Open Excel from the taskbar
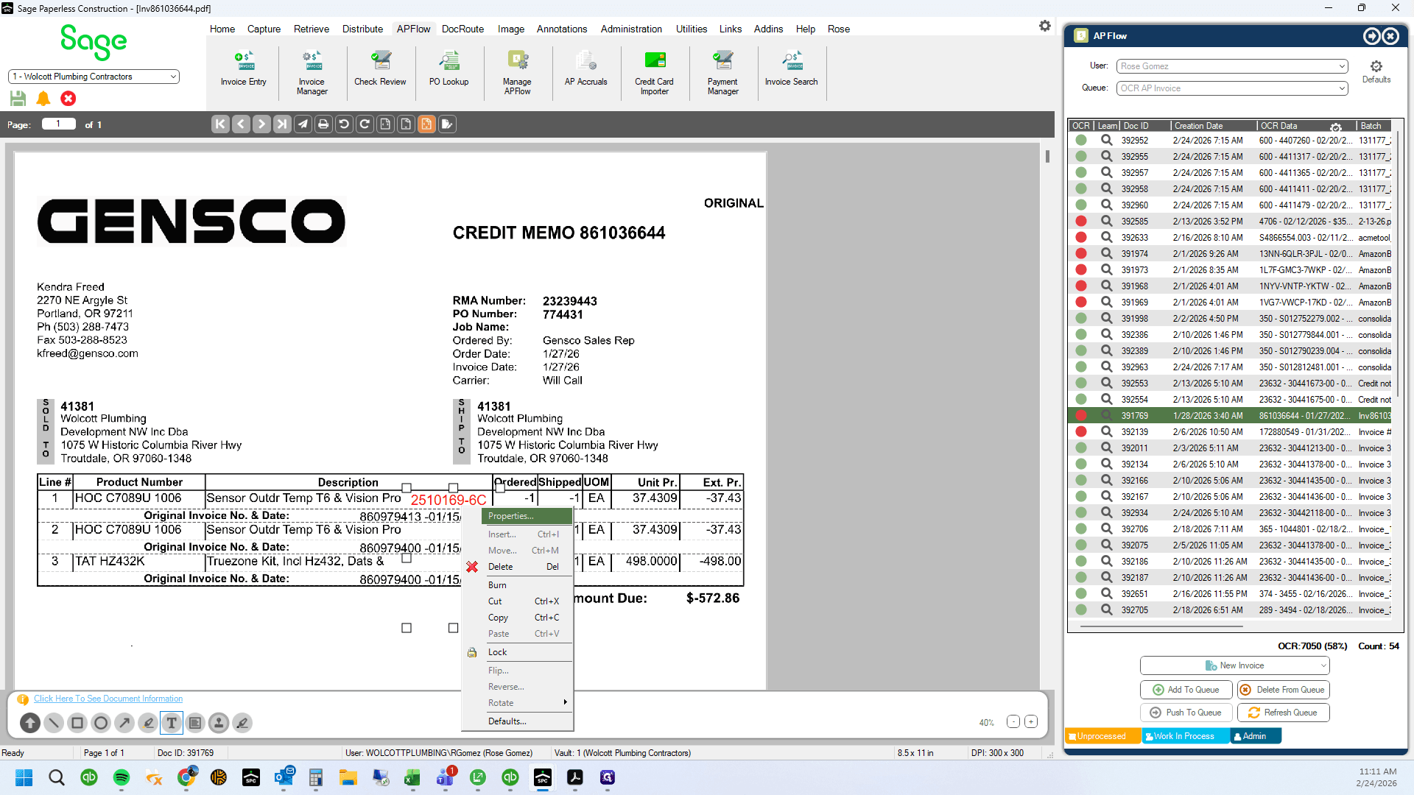The width and height of the screenshot is (1414, 795). coord(412,777)
